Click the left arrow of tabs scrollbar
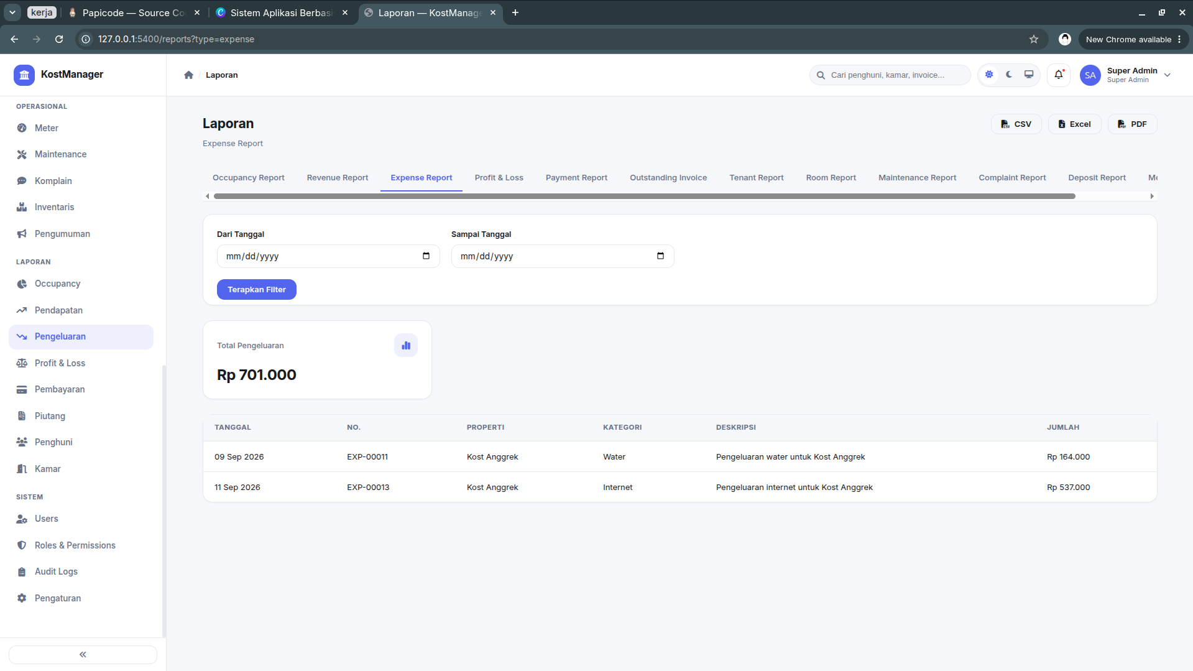The height and width of the screenshot is (671, 1193). (208, 197)
